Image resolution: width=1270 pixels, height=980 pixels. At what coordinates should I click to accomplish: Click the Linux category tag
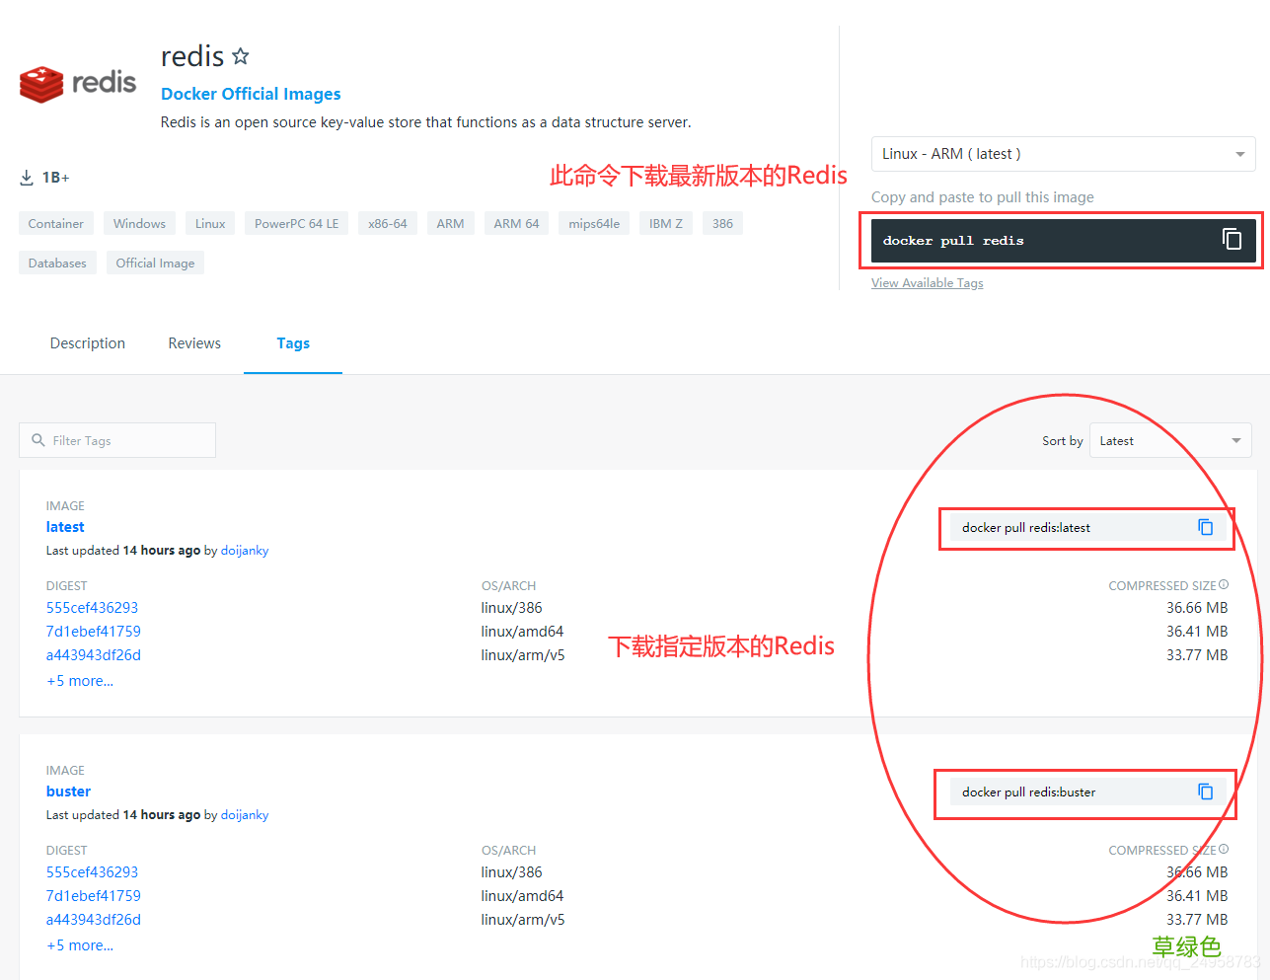(x=210, y=223)
